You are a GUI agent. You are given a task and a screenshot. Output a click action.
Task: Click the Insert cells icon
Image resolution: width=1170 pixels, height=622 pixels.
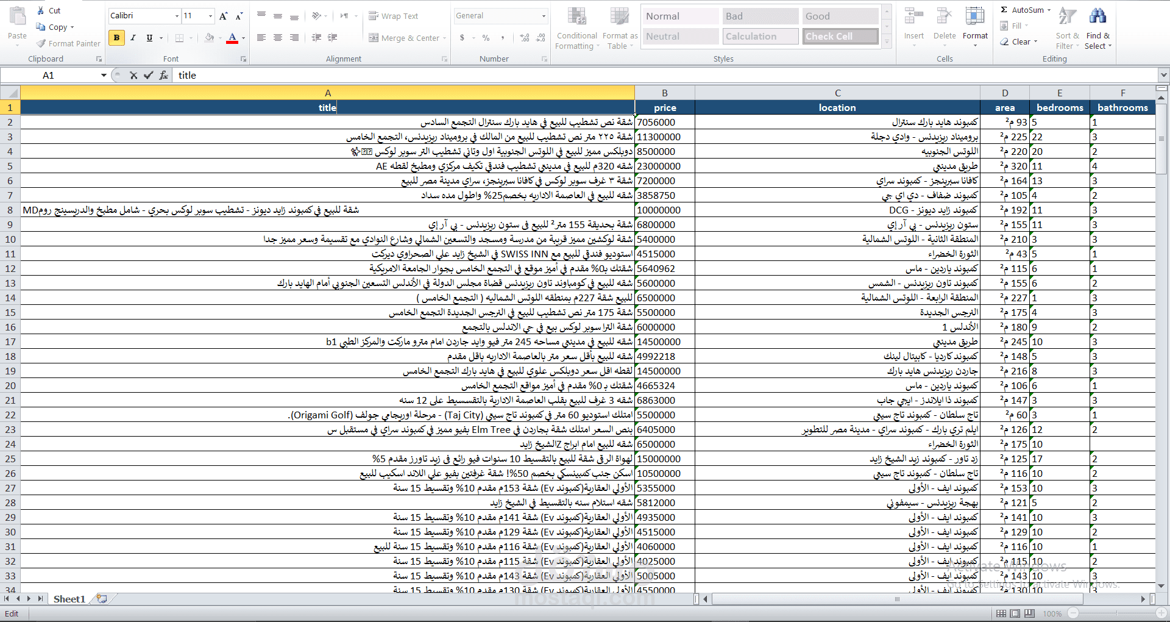click(x=913, y=16)
